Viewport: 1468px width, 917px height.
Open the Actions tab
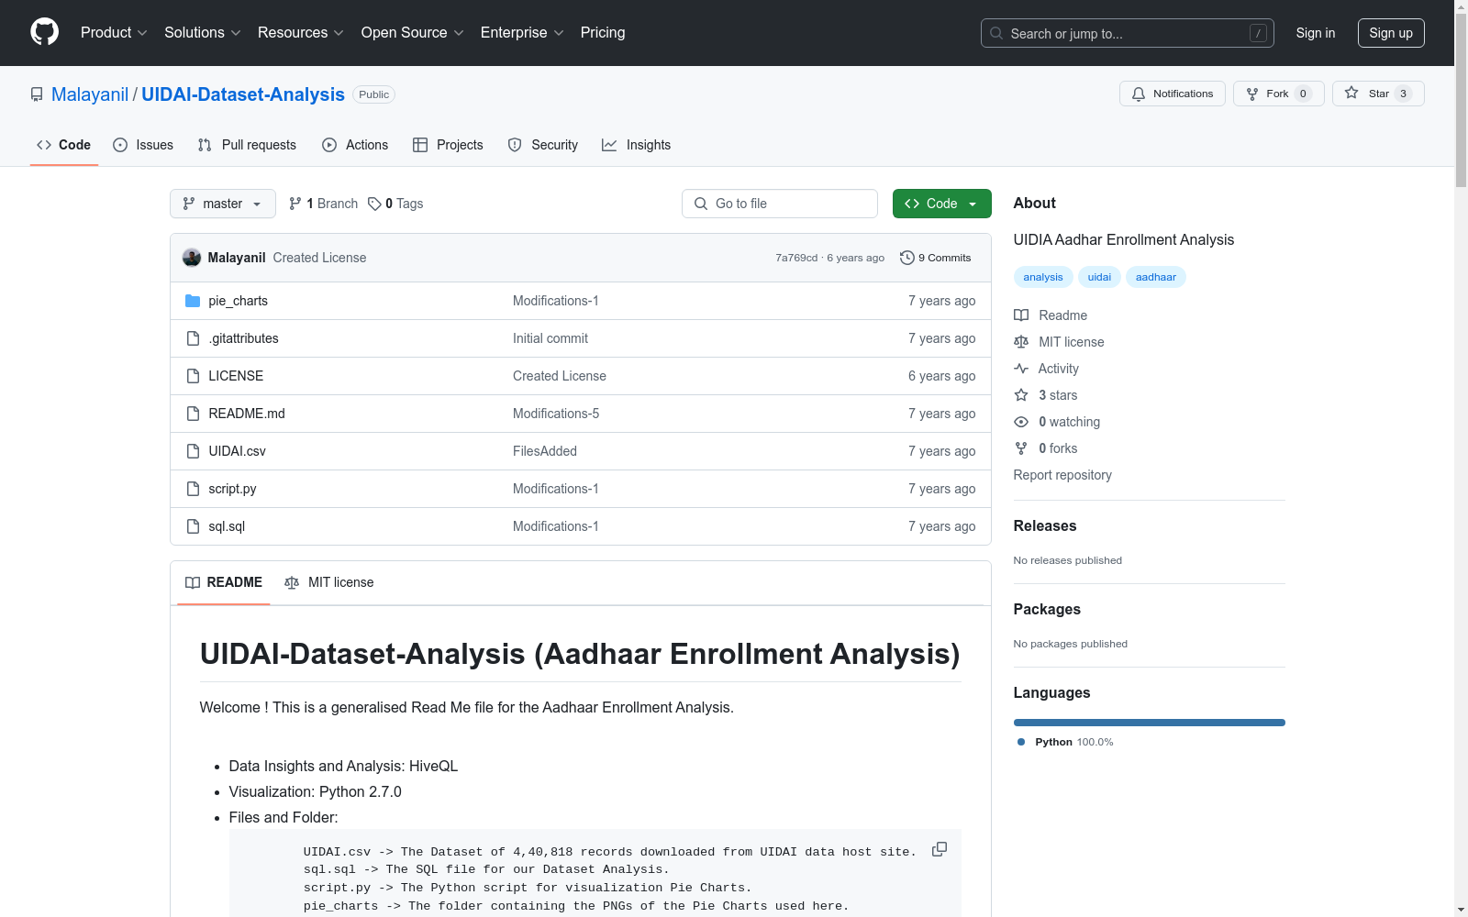pos(355,145)
